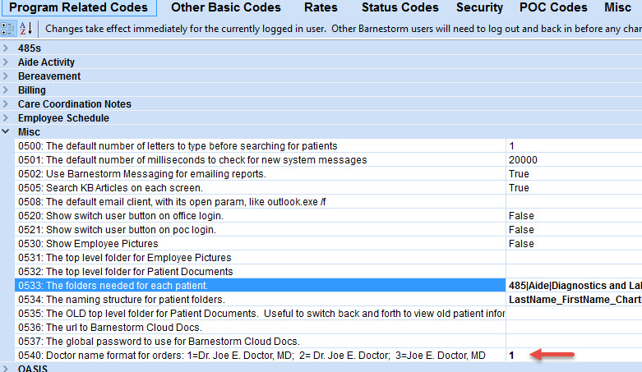Image resolution: width=642 pixels, height=372 pixels.
Task: Edit the value 1 for setting 0500
Action: pos(574,145)
